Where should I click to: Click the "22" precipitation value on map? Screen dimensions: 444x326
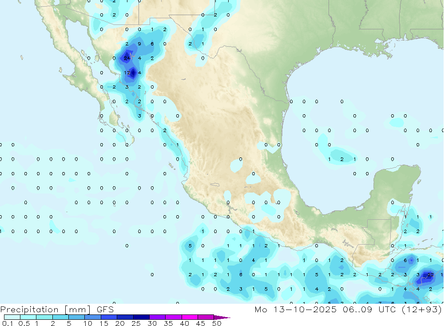430,274
